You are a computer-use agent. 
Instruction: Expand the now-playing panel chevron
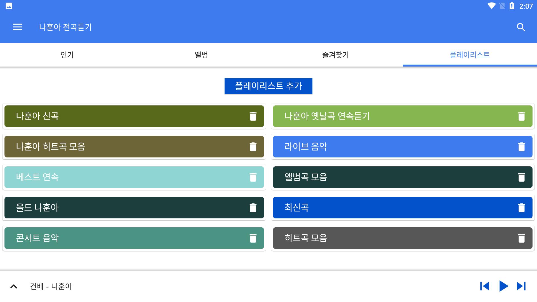(14, 286)
